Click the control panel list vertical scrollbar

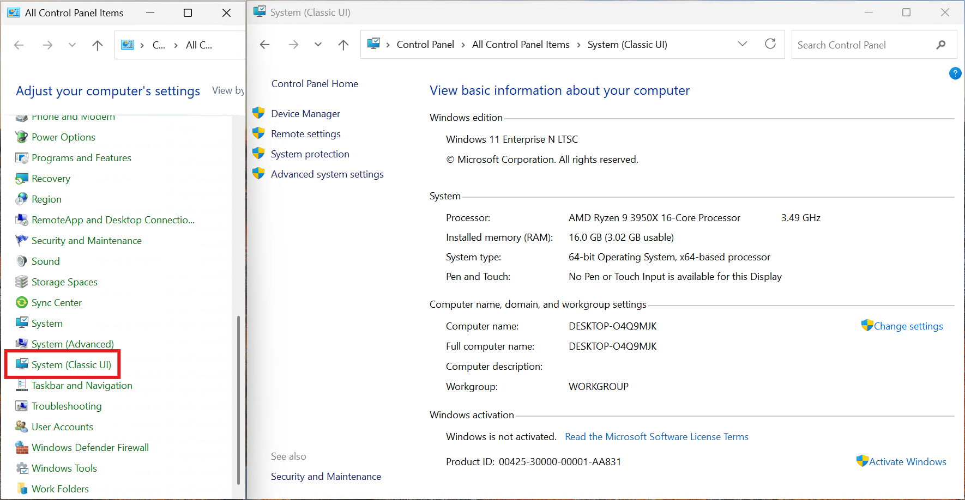(x=238, y=400)
